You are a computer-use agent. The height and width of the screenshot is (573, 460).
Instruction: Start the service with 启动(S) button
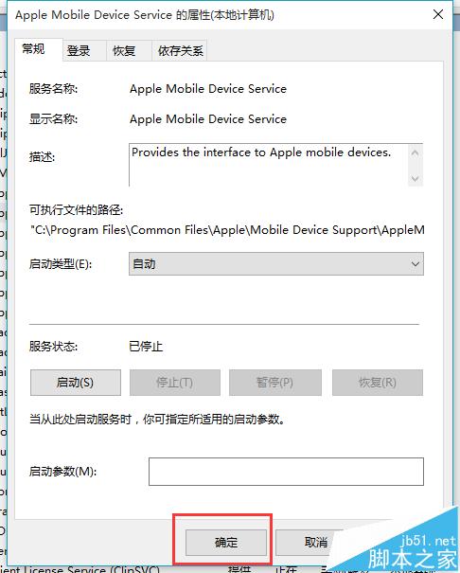[76, 383]
